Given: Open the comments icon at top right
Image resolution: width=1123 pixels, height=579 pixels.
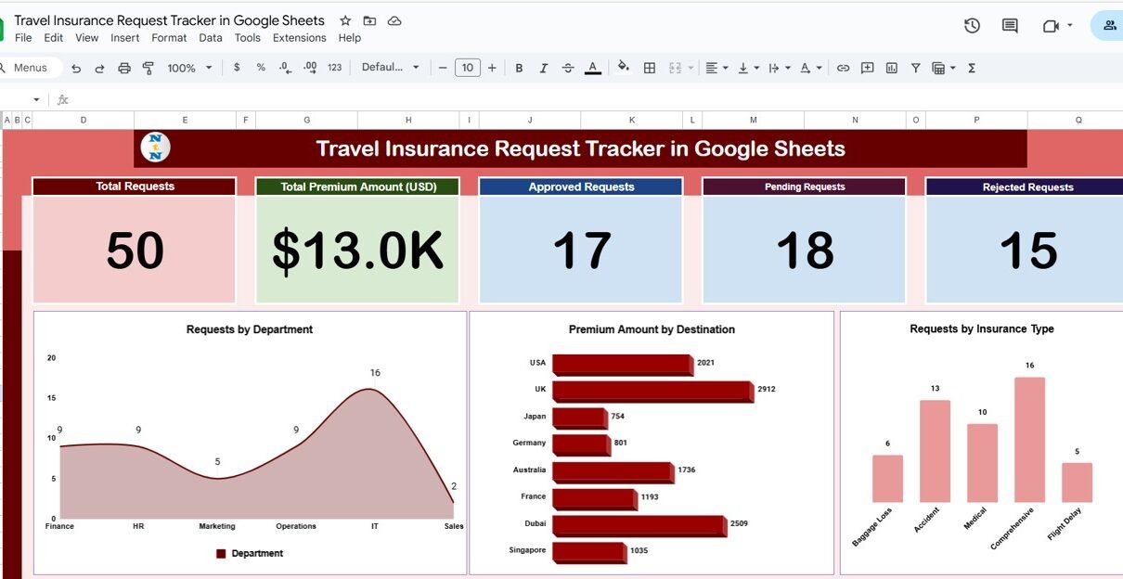Looking at the screenshot, I should click(1010, 26).
